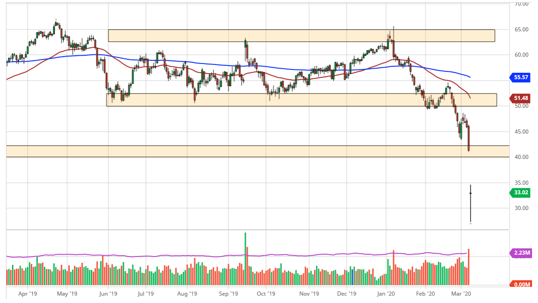Select the middle support zone rectangle near 50
Image resolution: width=538 pixels, height=303 pixels.
pyautogui.click(x=302, y=100)
